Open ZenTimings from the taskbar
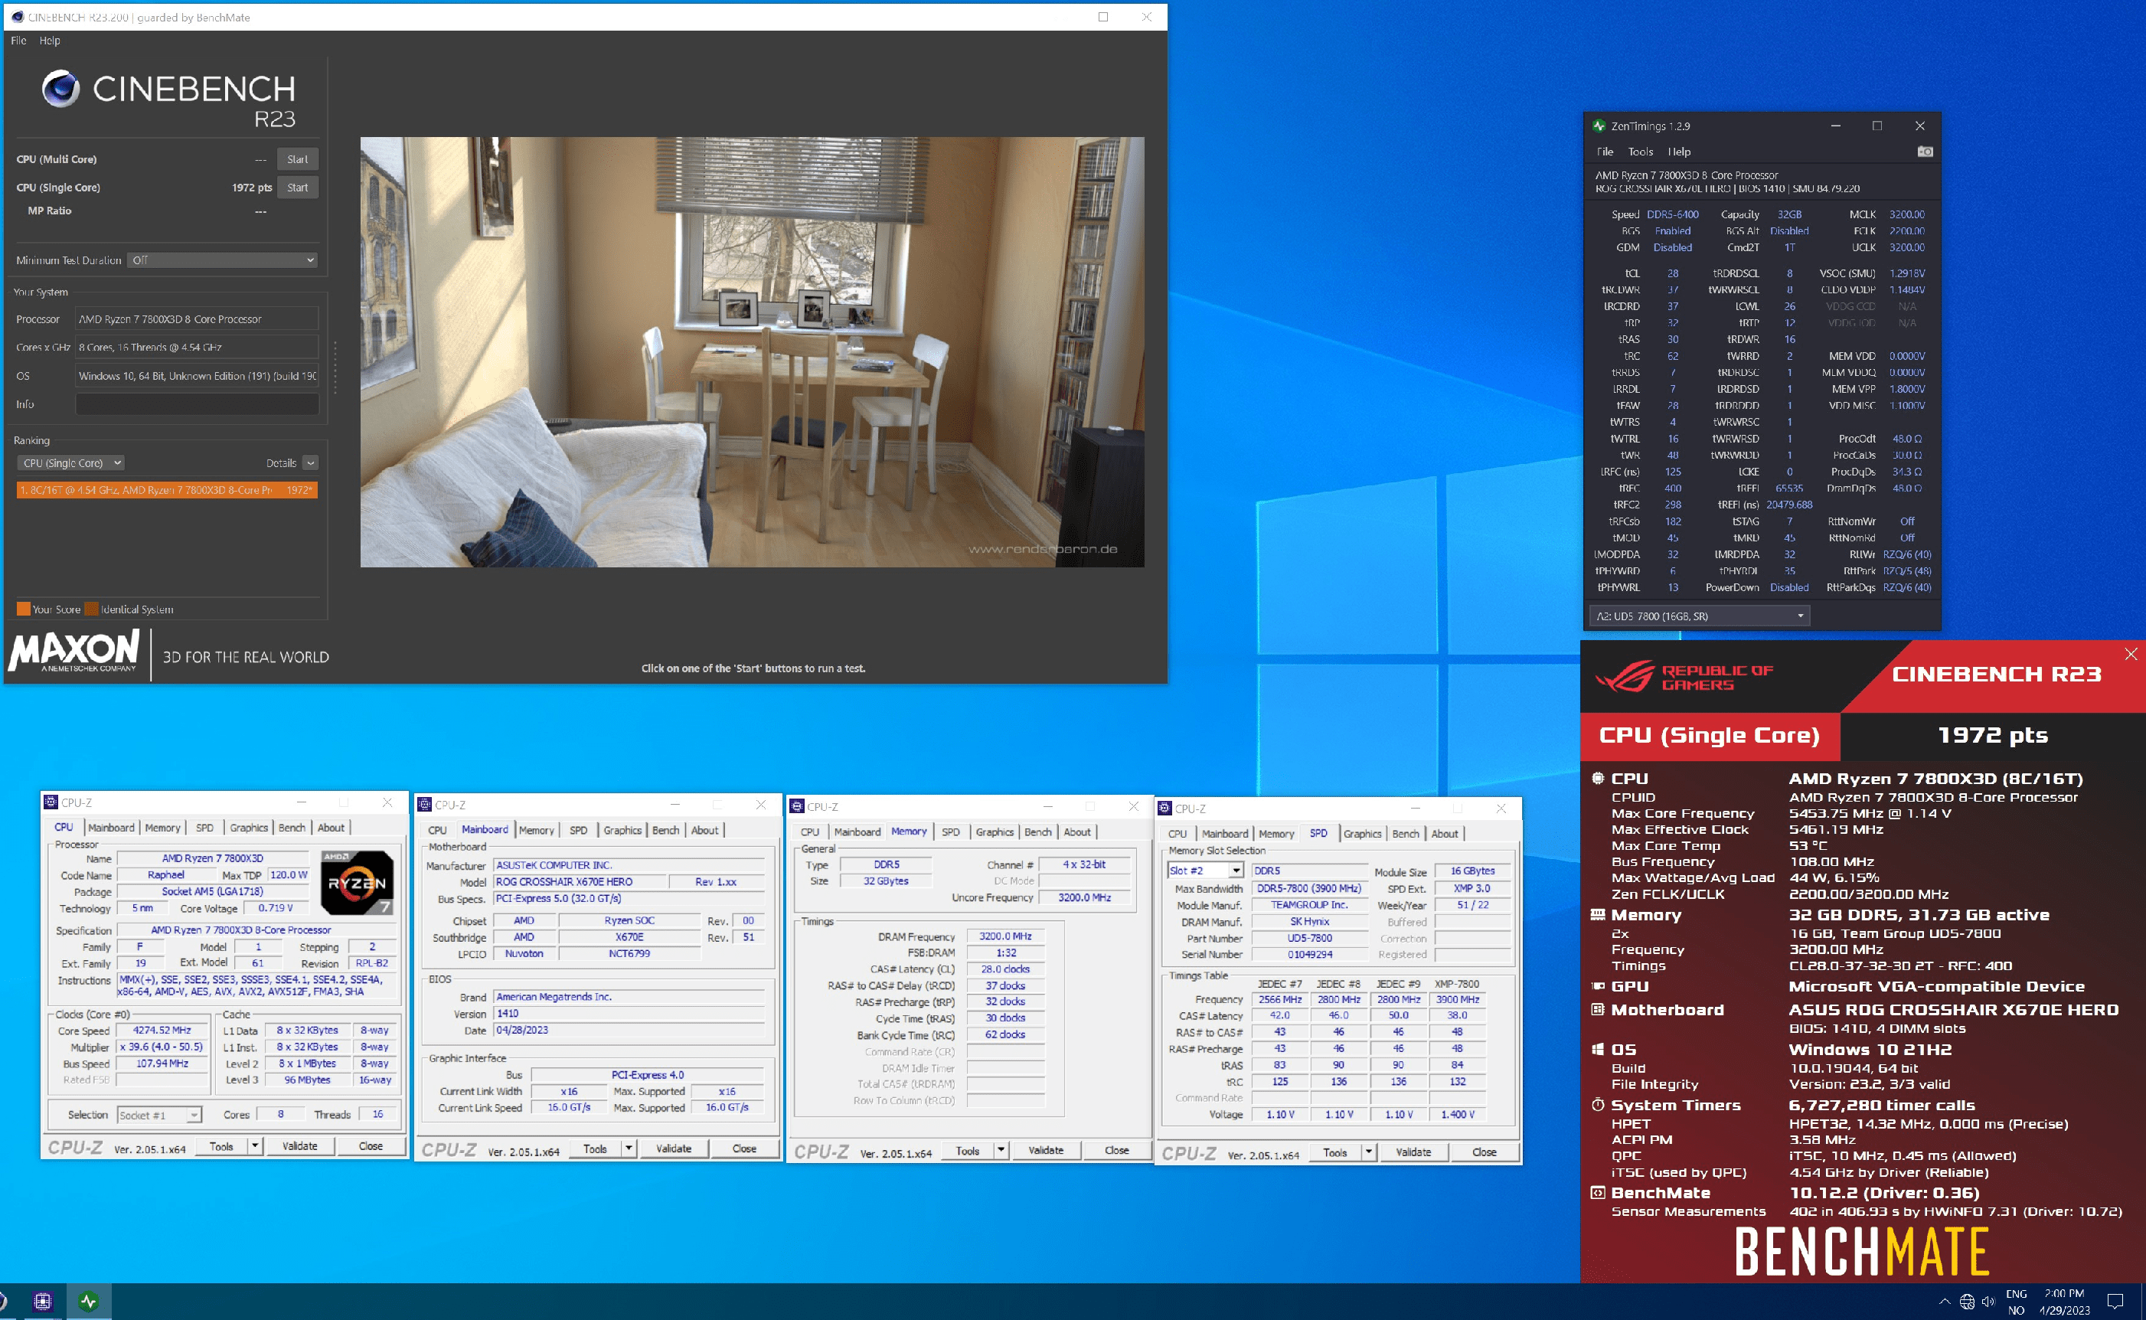The height and width of the screenshot is (1320, 2146). click(88, 1302)
